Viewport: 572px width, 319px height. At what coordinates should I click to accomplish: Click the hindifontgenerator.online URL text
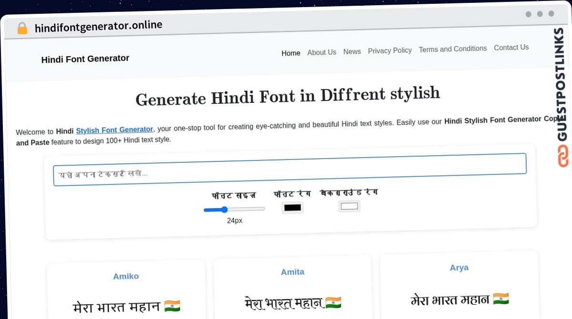(99, 26)
